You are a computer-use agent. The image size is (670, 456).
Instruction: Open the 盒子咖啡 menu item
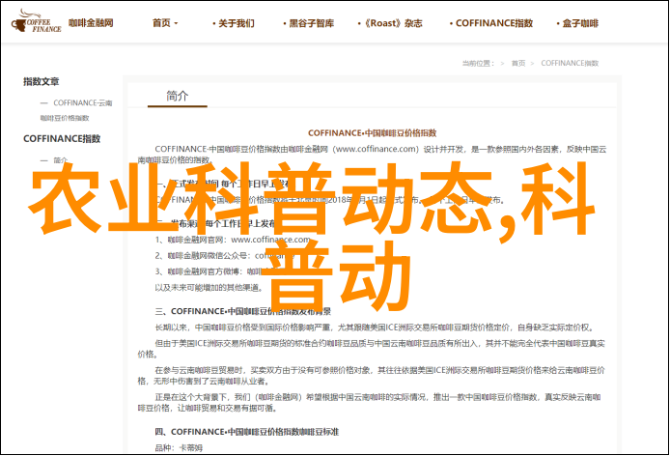click(577, 23)
